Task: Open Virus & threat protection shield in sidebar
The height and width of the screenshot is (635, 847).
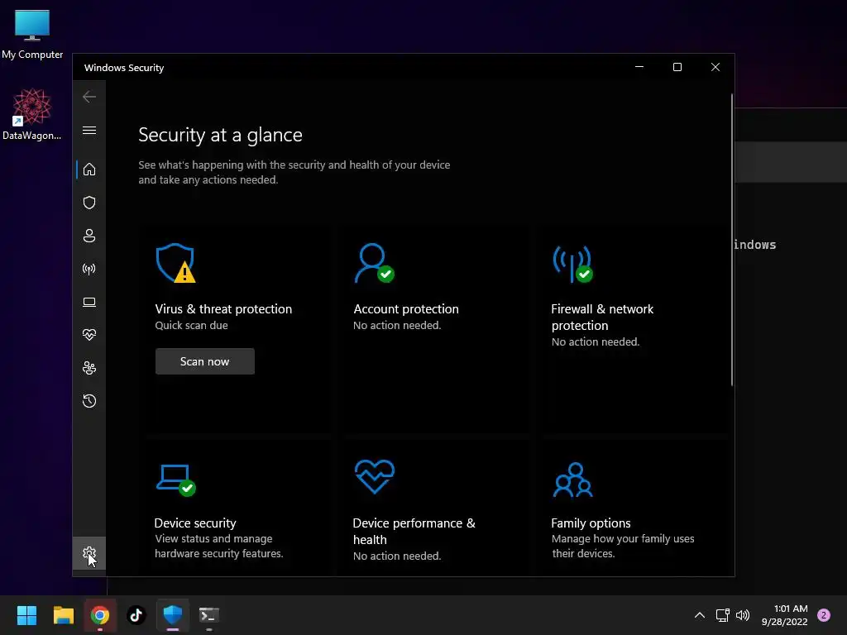Action: (x=89, y=203)
